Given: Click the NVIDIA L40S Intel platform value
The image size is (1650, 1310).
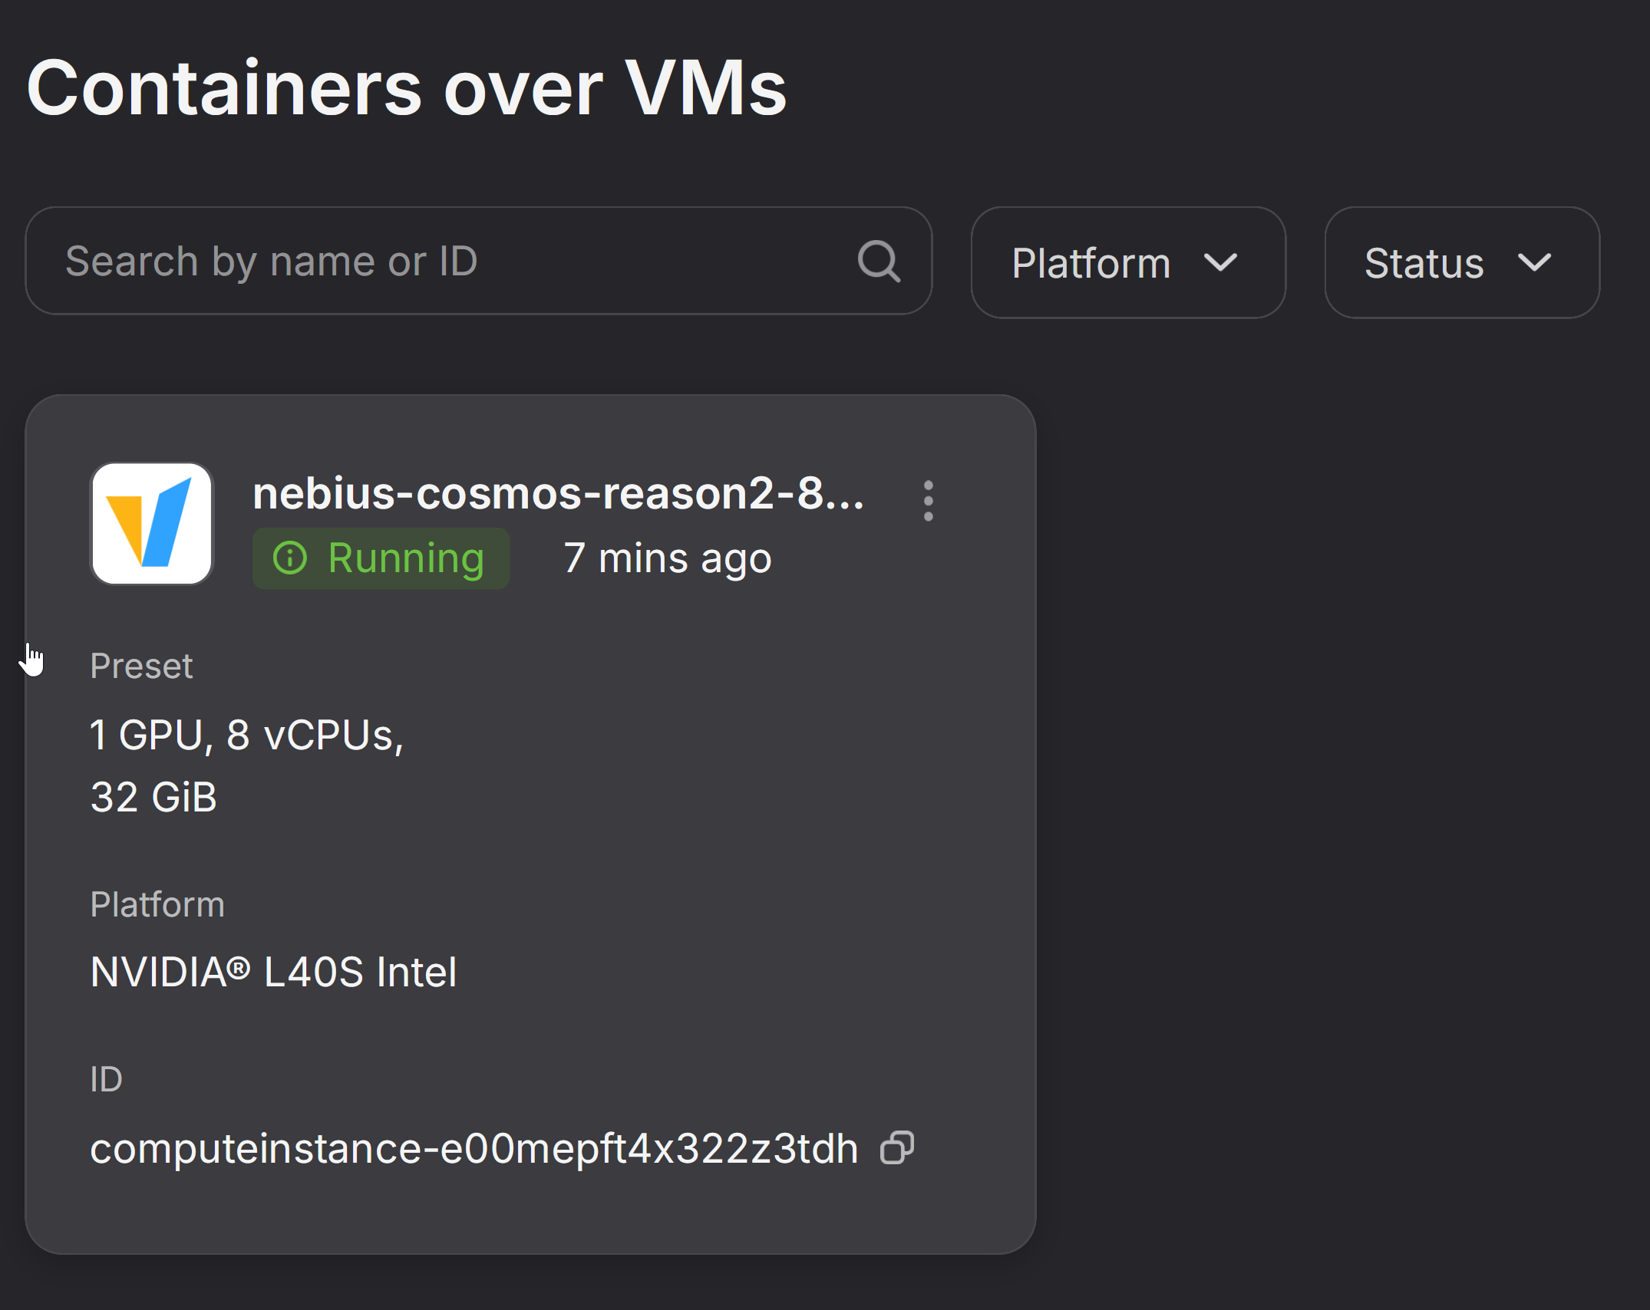Looking at the screenshot, I should coord(273,972).
